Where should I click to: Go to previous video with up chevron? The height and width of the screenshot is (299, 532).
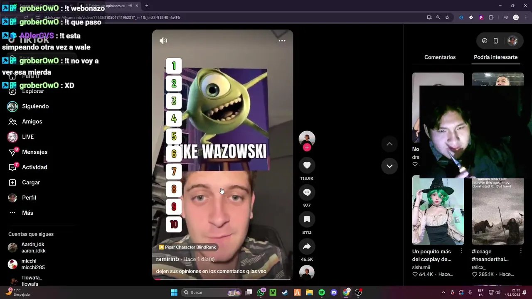[x=389, y=144]
